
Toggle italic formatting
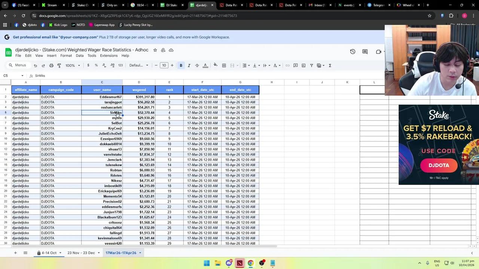click(189, 65)
